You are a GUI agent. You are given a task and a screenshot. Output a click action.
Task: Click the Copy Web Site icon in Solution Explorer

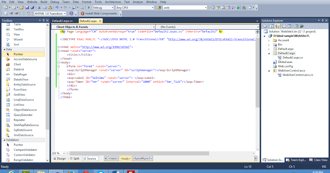pyautogui.click(x=296, y=26)
